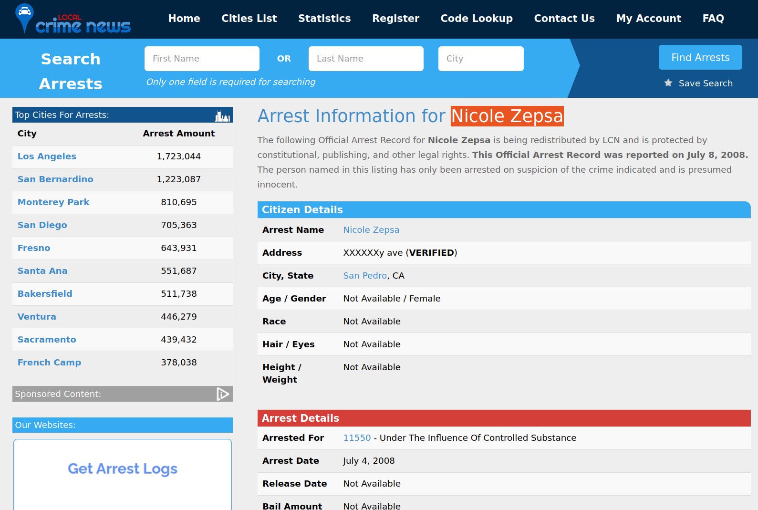The width and height of the screenshot is (758, 510).
Task: Select the 1,723,044 arrest amount
Action: pos(179,156)
